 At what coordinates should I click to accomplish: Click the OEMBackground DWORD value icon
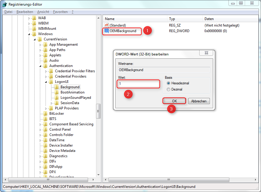tap(107, 31)
